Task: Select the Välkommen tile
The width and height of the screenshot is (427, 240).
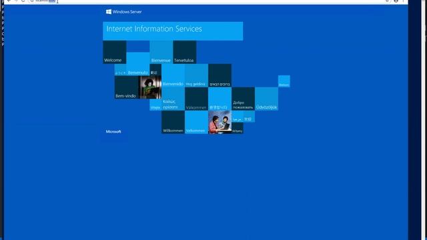Action: 196,99
